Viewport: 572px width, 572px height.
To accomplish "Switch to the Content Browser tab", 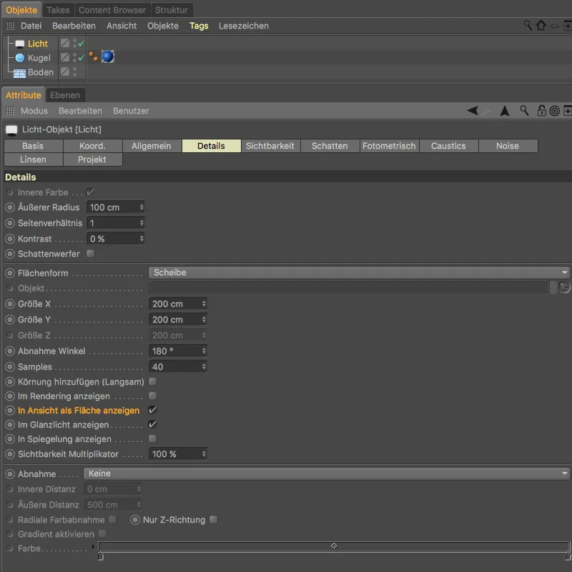I will pyautogui.click(x=112, y=10).
